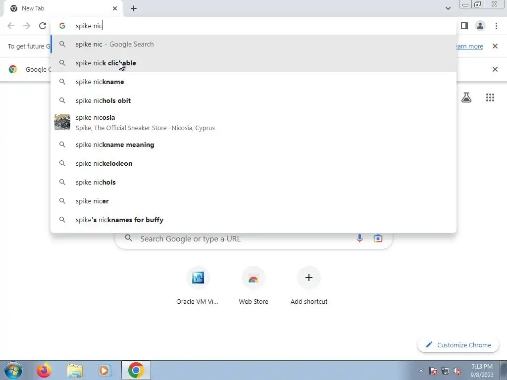Open the Google apps grid
The image size is (507, 380).
coord(490,97)
